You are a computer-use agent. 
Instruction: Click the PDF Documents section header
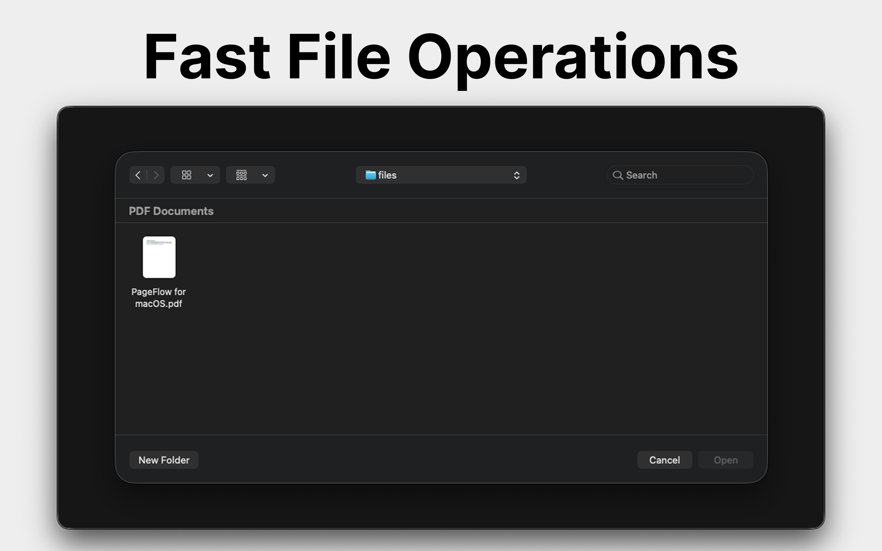(171, 211)
